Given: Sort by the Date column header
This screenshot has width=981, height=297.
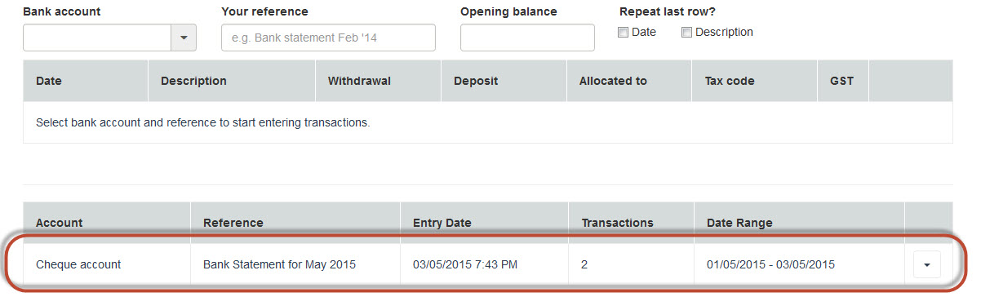Looking at the screenshot, I should (49, 81).
